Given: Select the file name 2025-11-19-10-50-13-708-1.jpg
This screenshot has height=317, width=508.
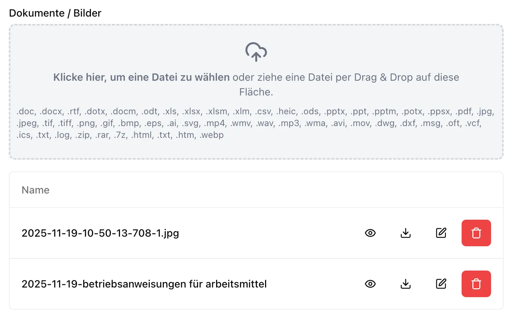Looking at the screenshot, I should [100, 233].
